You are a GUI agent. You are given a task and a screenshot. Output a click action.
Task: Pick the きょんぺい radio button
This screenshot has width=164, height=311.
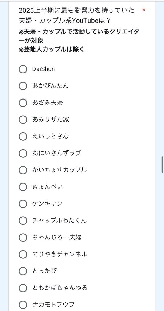(23, 187)
